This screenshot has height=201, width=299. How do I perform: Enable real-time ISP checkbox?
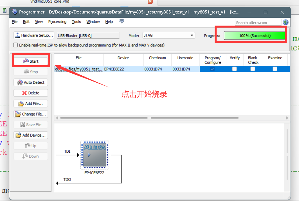[15, 45]
